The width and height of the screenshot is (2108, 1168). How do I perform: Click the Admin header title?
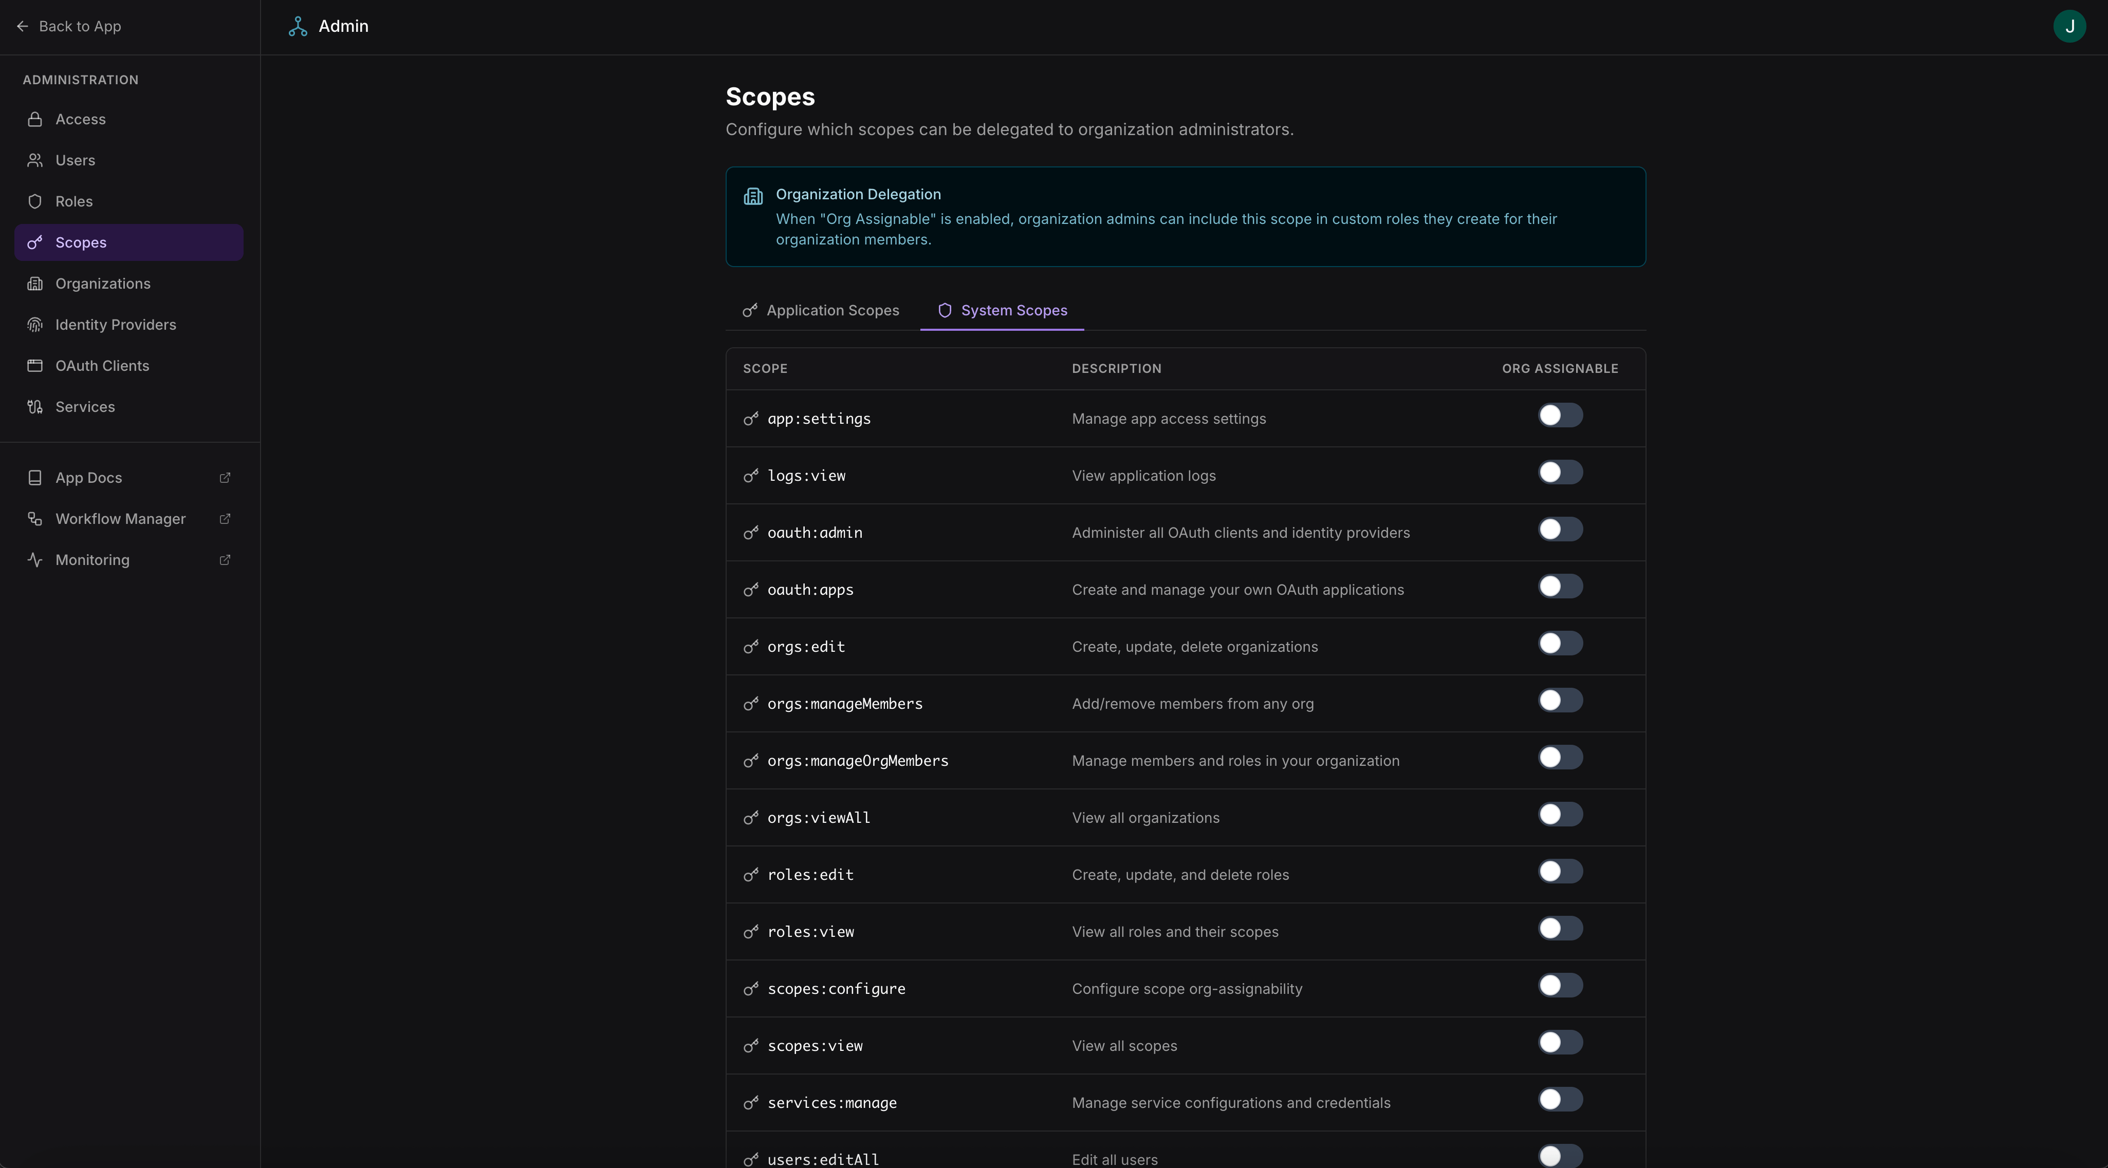click(344, 26)
